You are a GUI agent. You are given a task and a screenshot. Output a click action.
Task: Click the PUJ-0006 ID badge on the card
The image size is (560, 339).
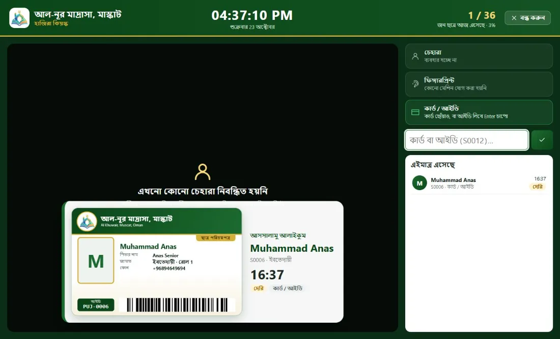[96, 305]
